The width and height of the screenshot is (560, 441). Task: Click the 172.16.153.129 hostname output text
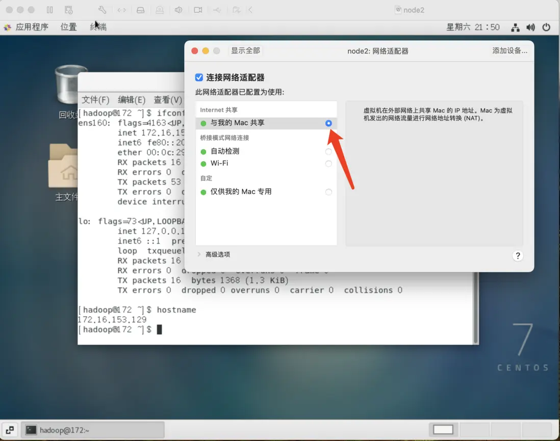(x=112, y=320)
